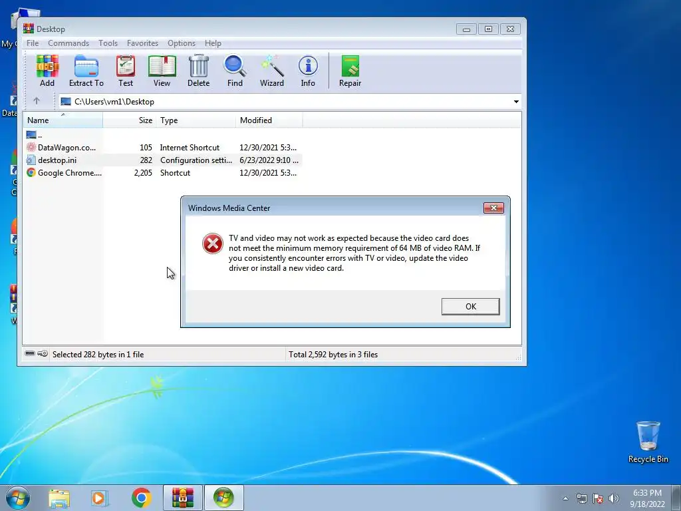
Task: Expand the address path dropdown
Action: [x=516, y=102]
